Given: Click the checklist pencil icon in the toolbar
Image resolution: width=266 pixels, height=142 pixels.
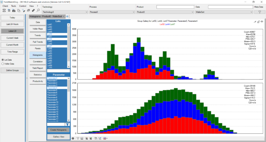Looking at the screenshot, I should [24, 10].
